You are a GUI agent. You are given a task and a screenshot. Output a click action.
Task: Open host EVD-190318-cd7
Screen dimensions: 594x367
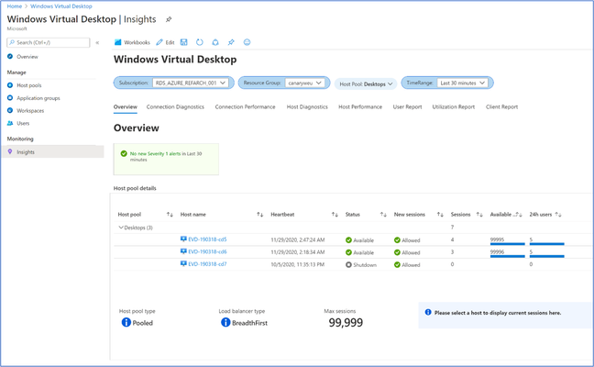[x=207, y=264]
